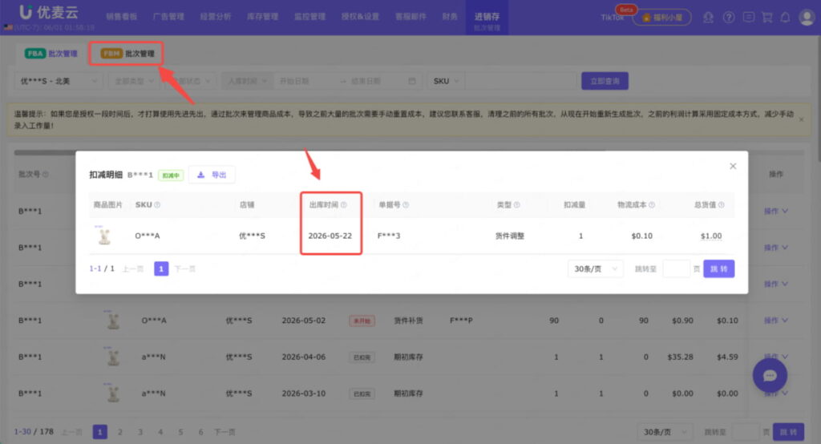821x444 pixels.
Task: Click product thumbnail in 2026-03-10 row
Action: [112, 394]
